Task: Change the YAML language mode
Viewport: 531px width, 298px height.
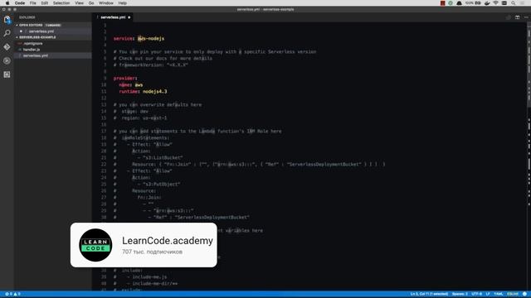Action: coord(498,294)
